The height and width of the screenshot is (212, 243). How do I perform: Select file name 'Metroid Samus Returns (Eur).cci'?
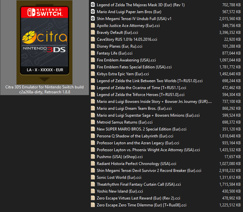[x=124, y=122]
